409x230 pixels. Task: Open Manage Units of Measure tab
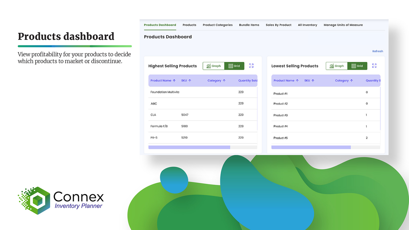343,25
